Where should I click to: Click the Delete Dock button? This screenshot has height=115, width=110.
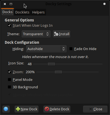(57, 109)
